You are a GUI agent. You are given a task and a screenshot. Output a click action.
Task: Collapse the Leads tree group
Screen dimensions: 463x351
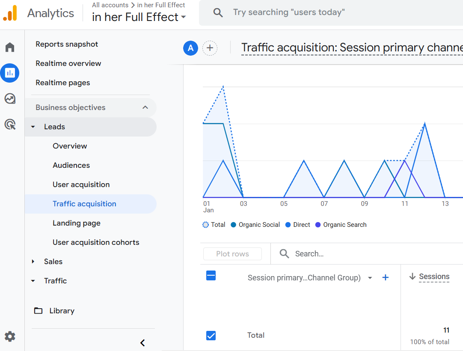tap(33, 127)
